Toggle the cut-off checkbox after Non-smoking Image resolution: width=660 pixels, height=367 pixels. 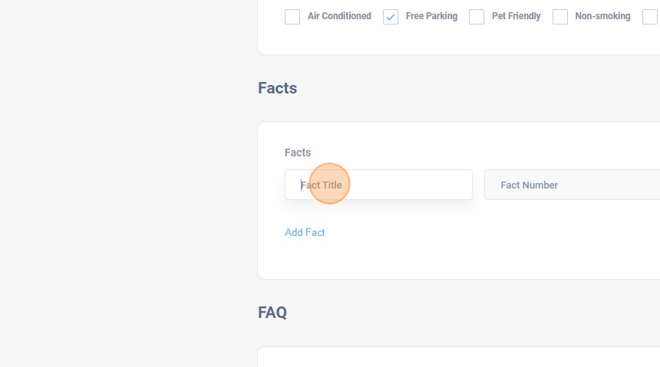(650, 17)
